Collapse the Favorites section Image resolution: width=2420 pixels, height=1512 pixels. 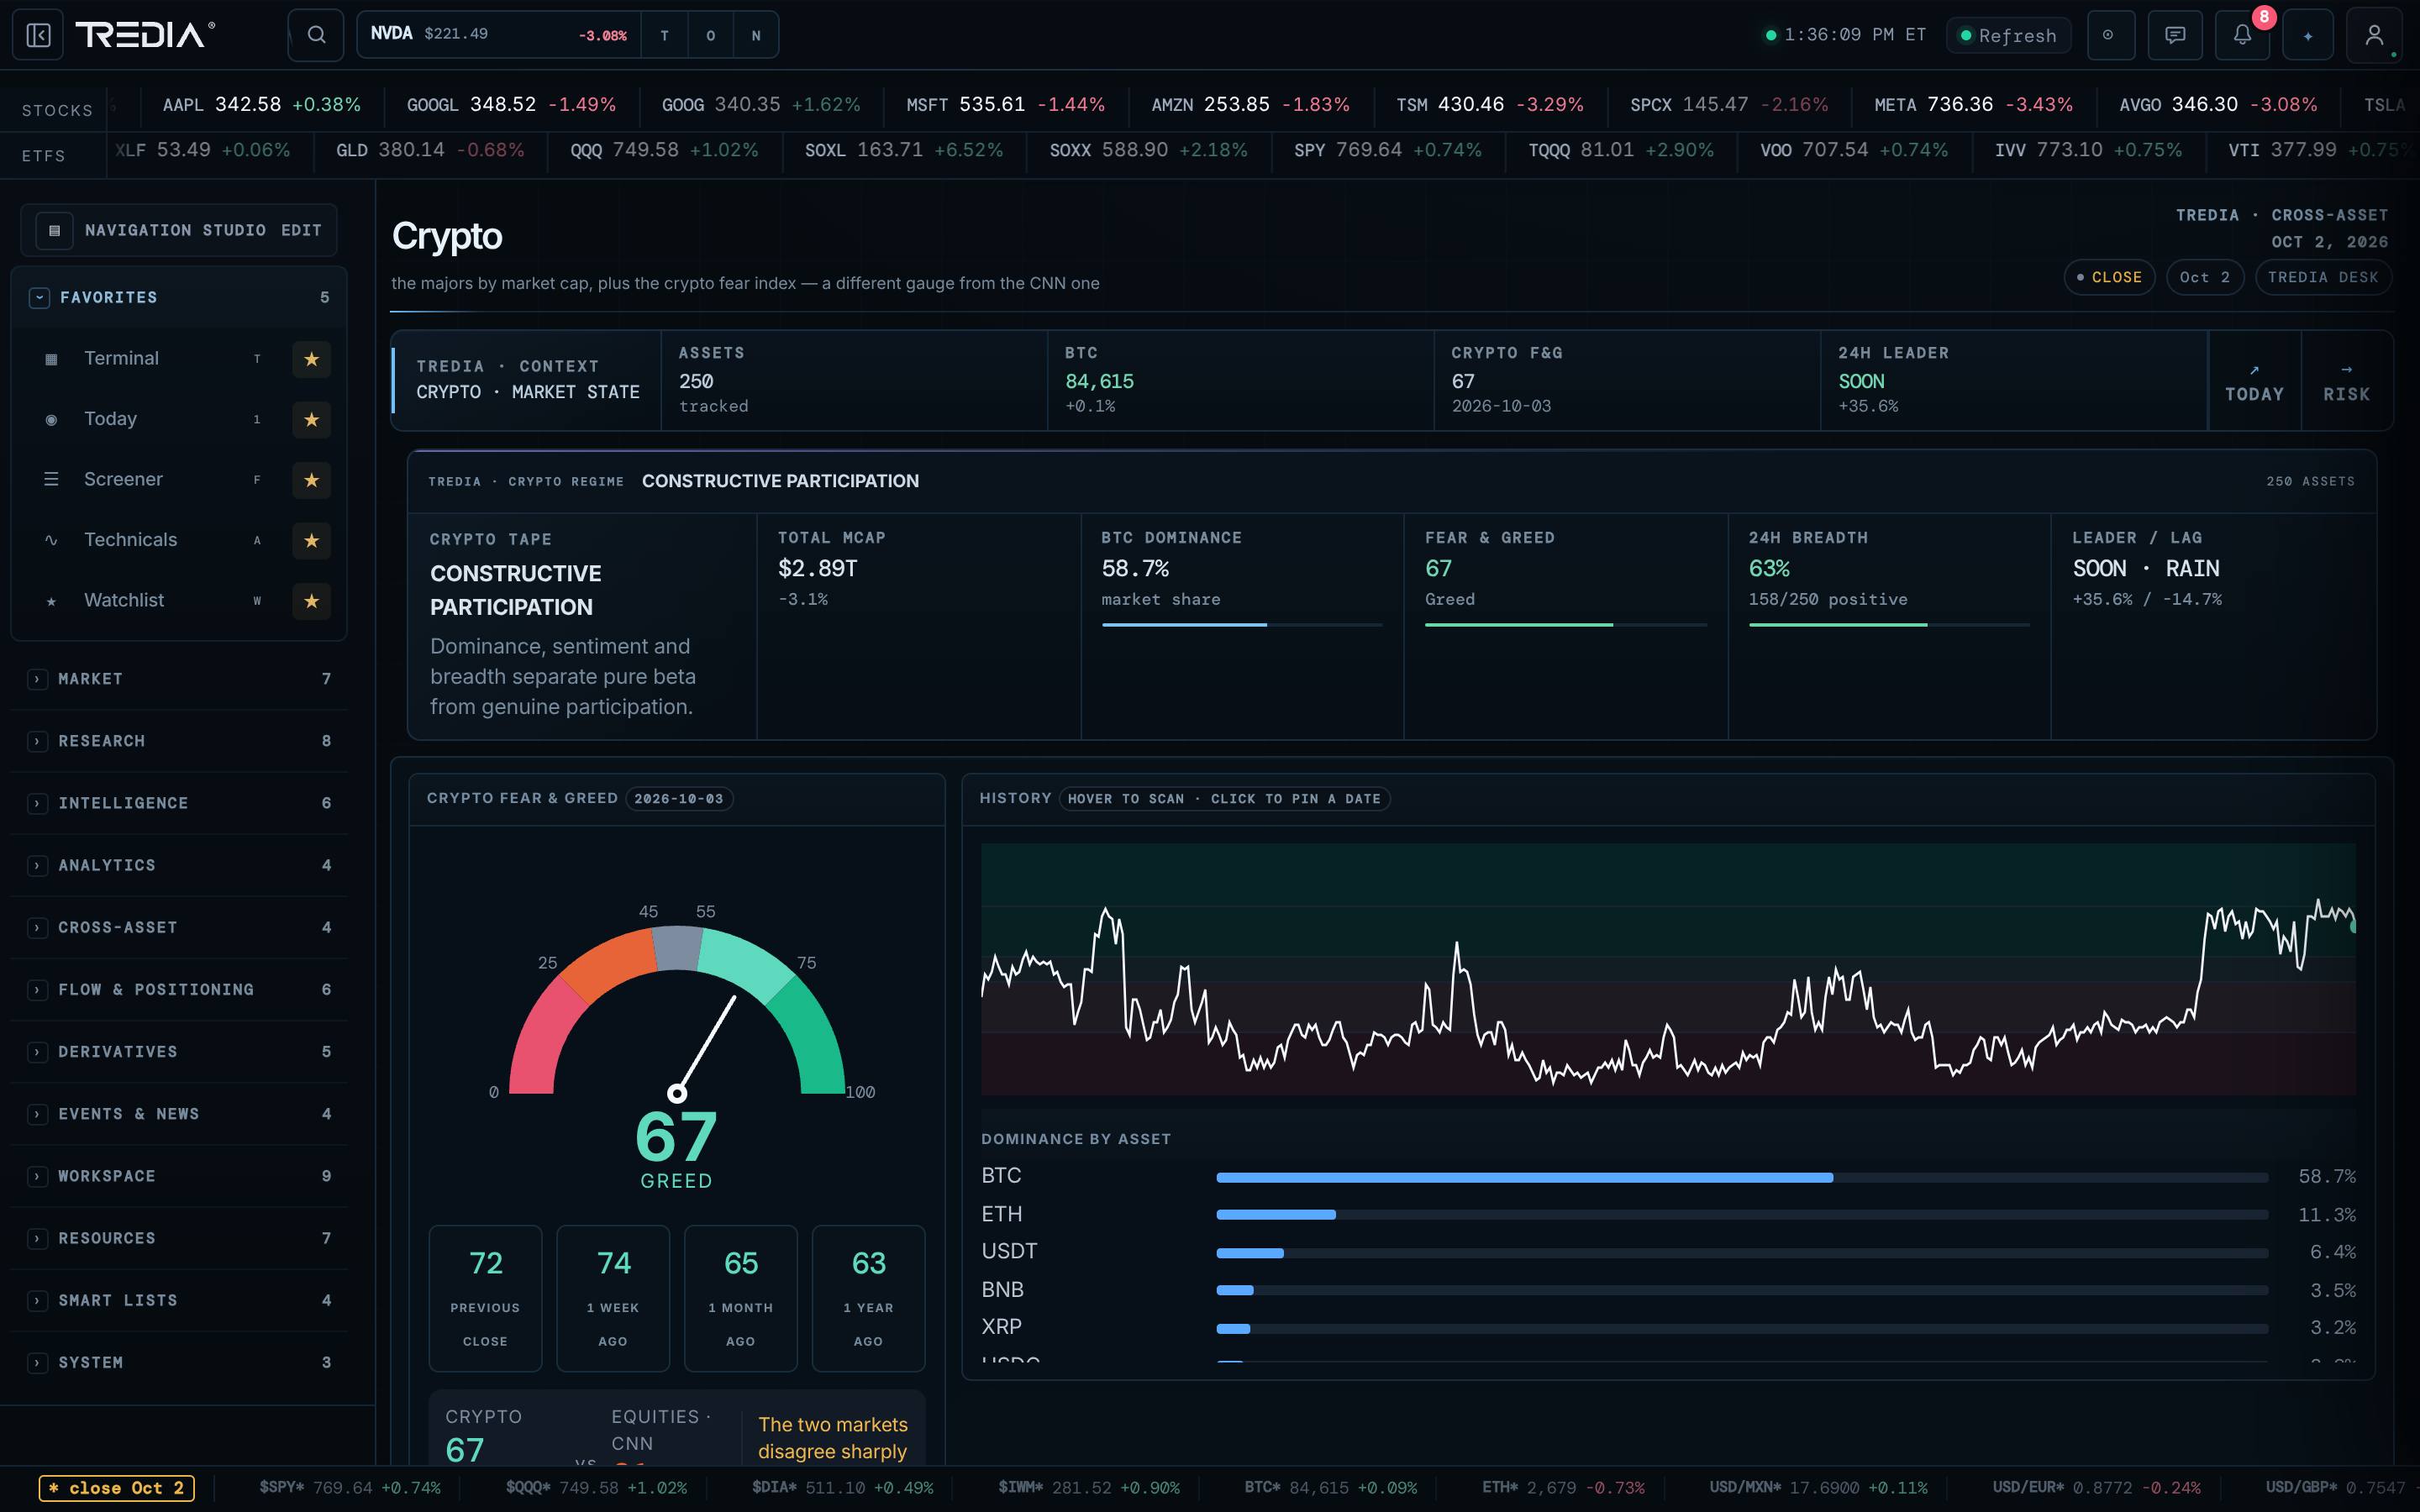tap(39, 297)
